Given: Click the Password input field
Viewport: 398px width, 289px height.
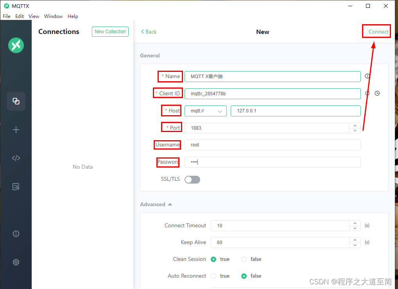Looking at the screenshot, I should [273, 162].
